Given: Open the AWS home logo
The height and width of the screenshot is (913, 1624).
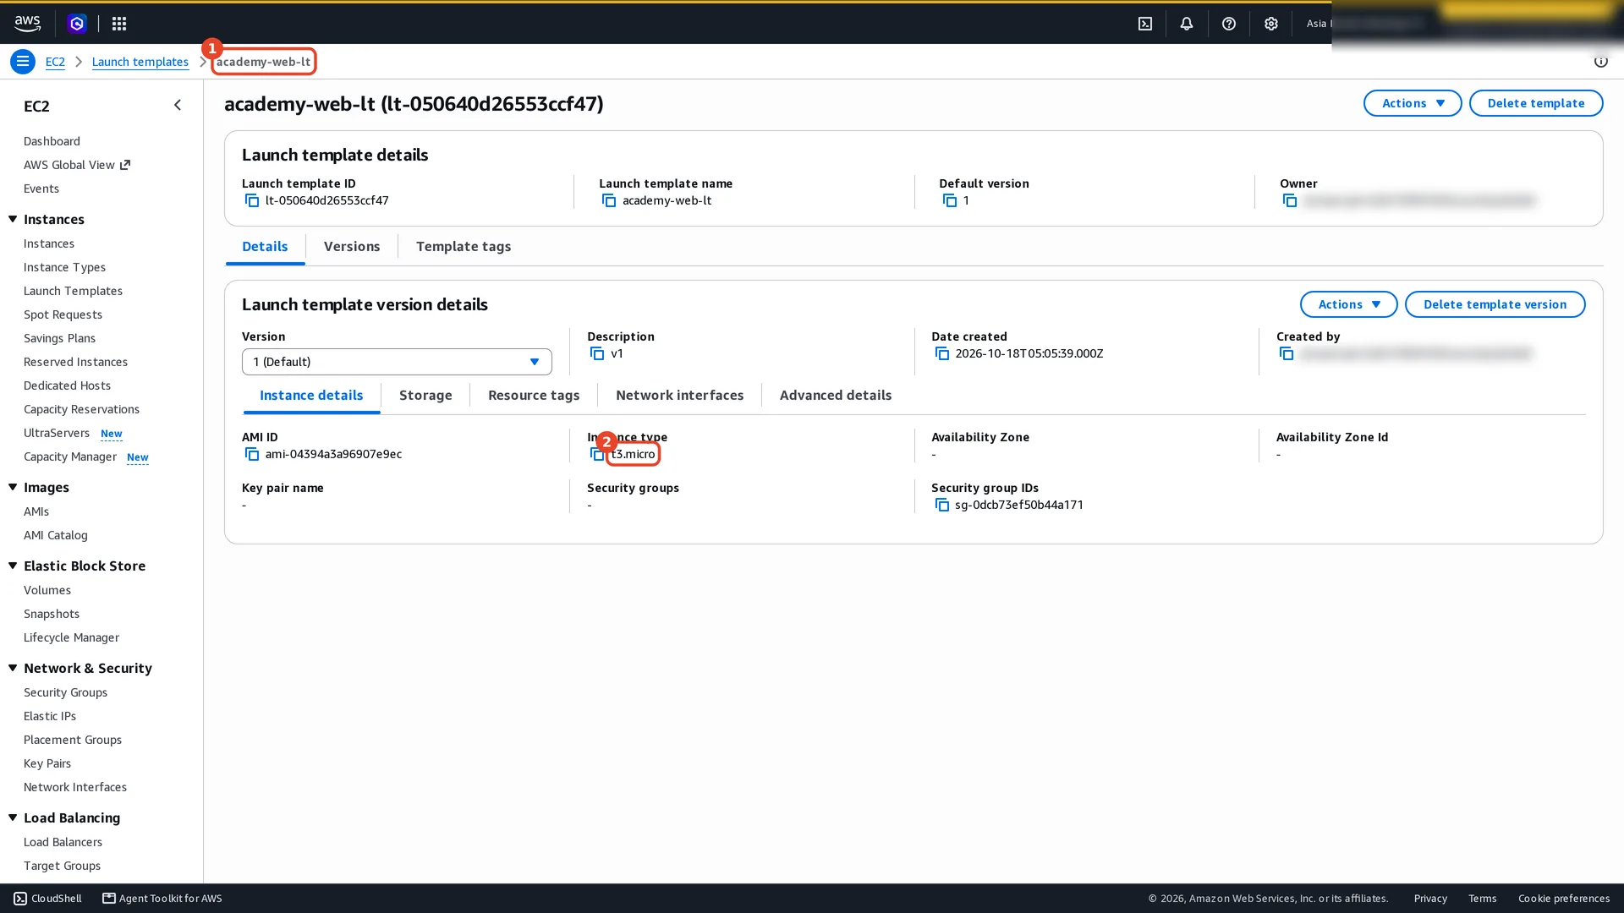Looking at the screenshot, I should (27, 24).
